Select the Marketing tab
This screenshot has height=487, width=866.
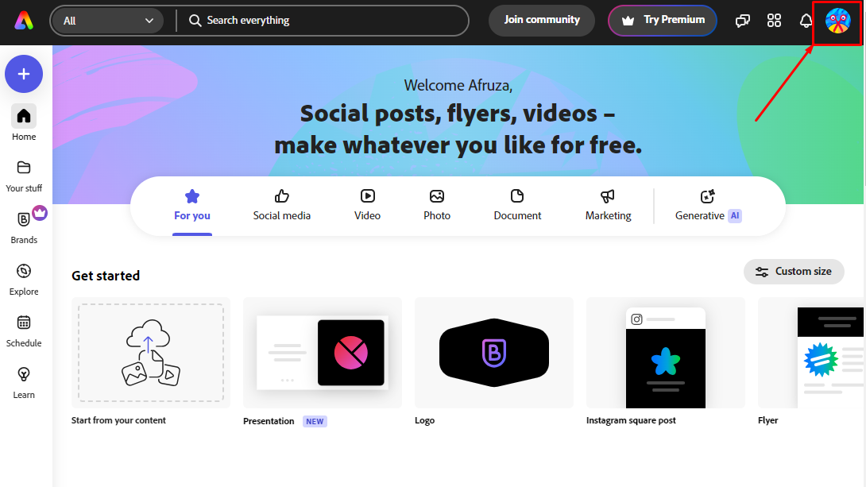coord(608,206)
